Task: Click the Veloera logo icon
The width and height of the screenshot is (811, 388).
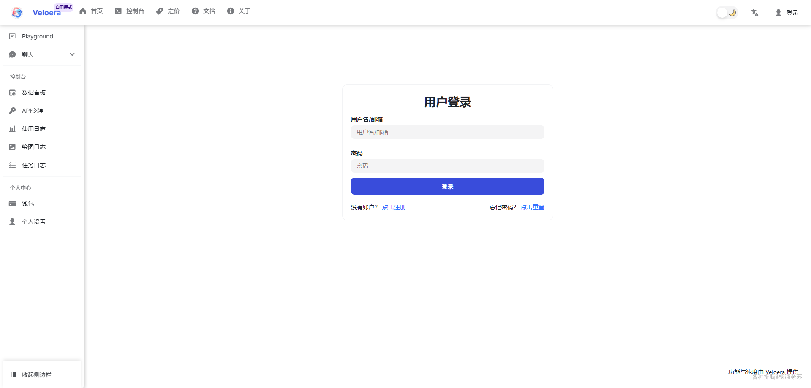Action: (x=17, y=13)
